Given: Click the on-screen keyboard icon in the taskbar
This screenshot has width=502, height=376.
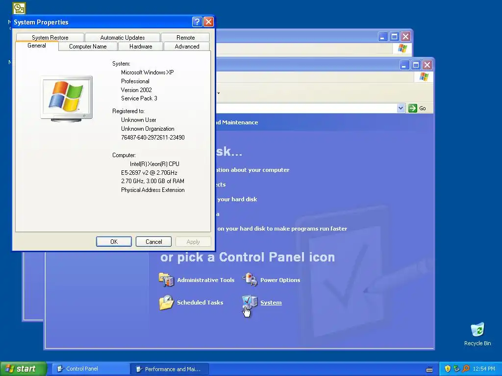Looking at the screenshot, I should (429, 369).
